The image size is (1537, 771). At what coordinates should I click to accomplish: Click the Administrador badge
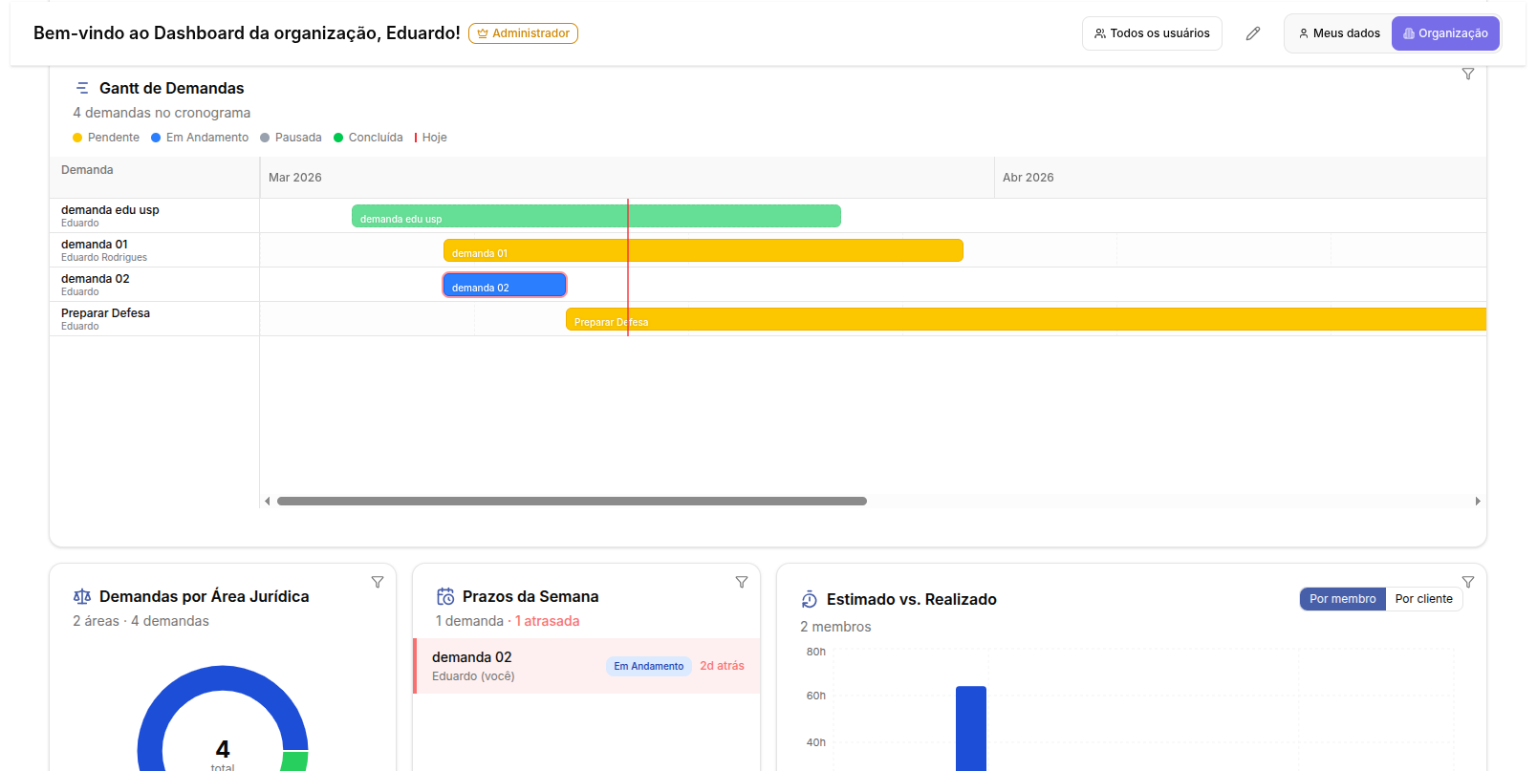(x=523, y=33)
